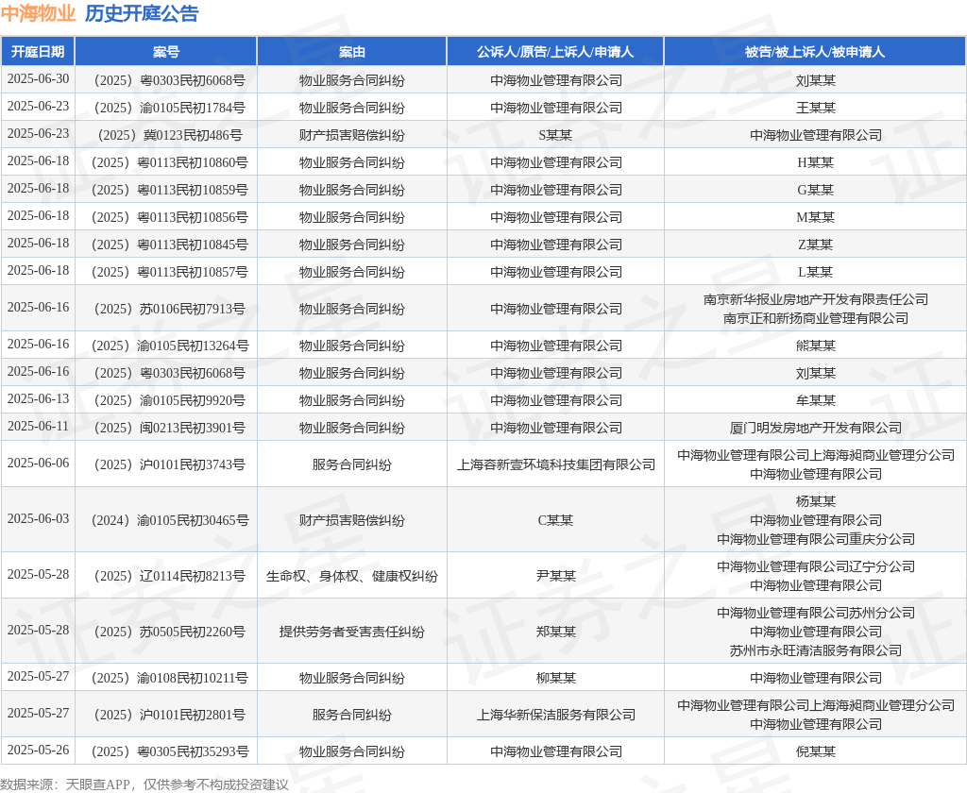
Task: Click defendant G某某
Action: tap(815, 190)
